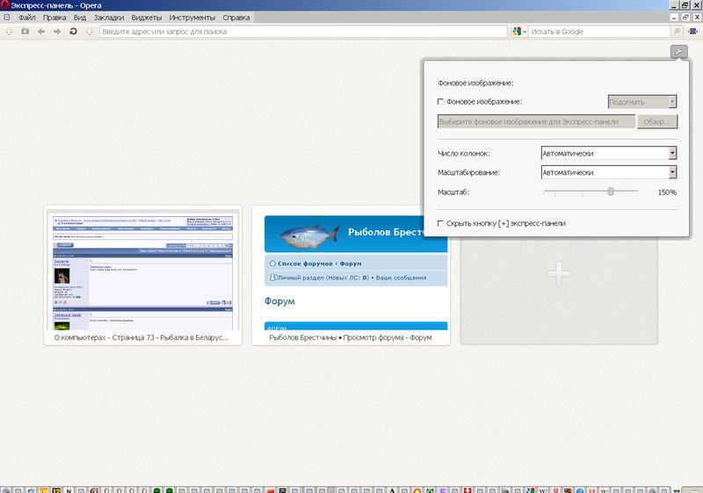Click the Back arrow navigation button

[x=40, y=32]
